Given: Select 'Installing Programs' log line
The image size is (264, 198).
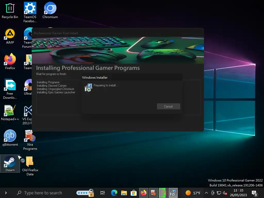Looking at the screenshot, I should tap(48, 82).
